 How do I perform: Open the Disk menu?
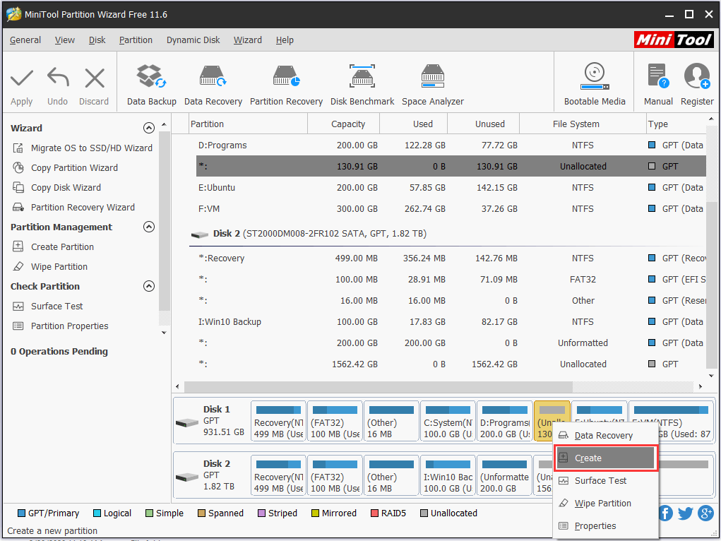click(x=97, y=40)
